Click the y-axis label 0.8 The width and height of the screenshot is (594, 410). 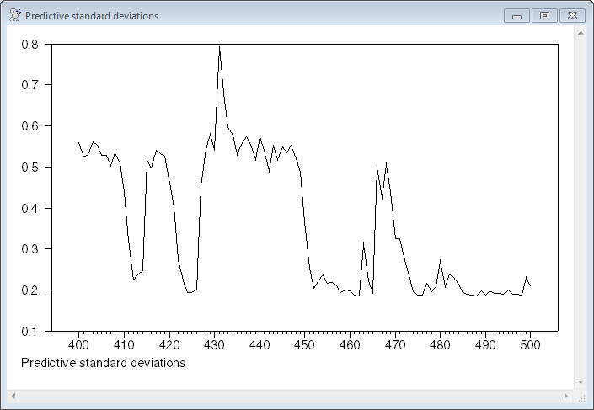[x=30, y=44]
